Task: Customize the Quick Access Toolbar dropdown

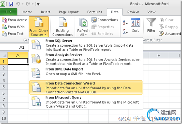Action: tap(38, 4)
